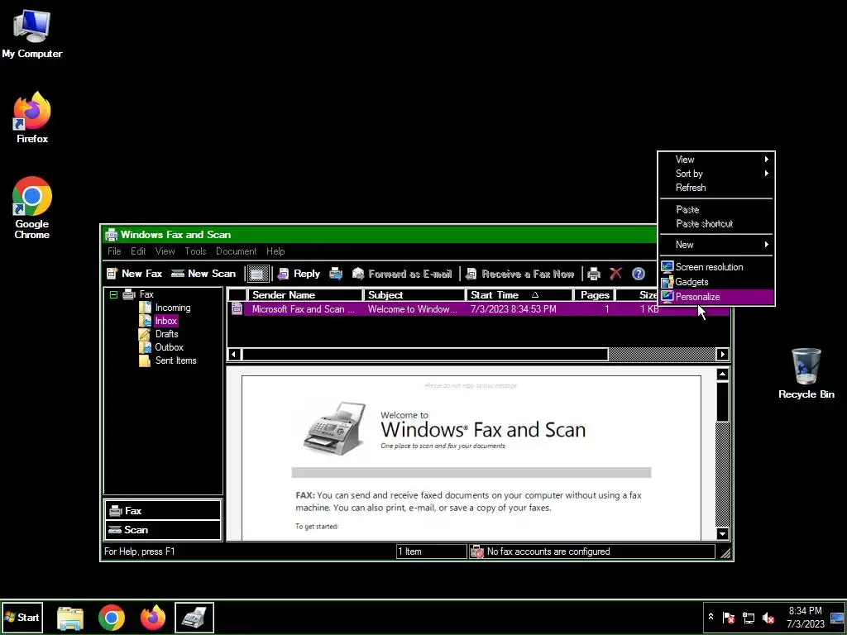The height and width of the screenshot is (635, 847).
Task: Open the Edit menu
Action: click(x=138, y=251)
